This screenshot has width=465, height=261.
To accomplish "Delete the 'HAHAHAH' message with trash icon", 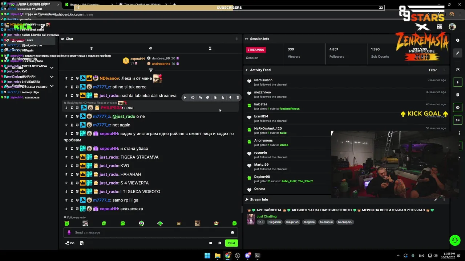I will [66, 174].
